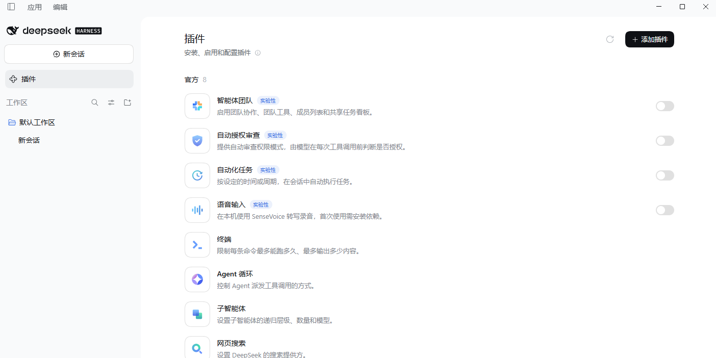Open the Agent 循环 plugin title
Viewport: 716px width, 358px height.
(235, 274)
